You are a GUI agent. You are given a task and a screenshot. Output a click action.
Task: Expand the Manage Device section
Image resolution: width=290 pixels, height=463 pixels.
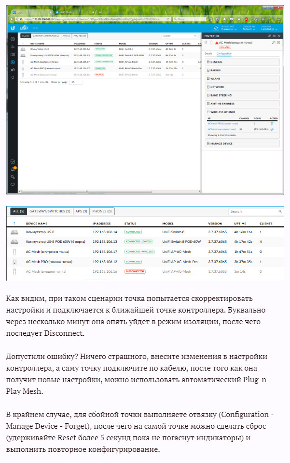pos(242,144)
